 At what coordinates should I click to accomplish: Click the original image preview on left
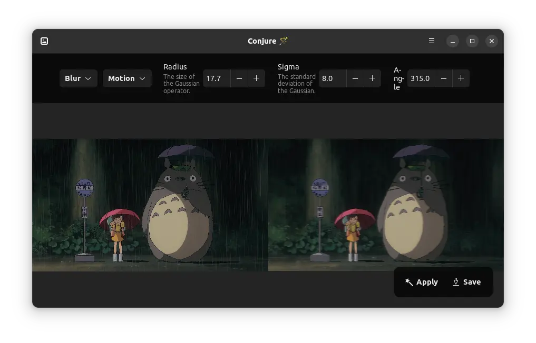click(150, 205)
